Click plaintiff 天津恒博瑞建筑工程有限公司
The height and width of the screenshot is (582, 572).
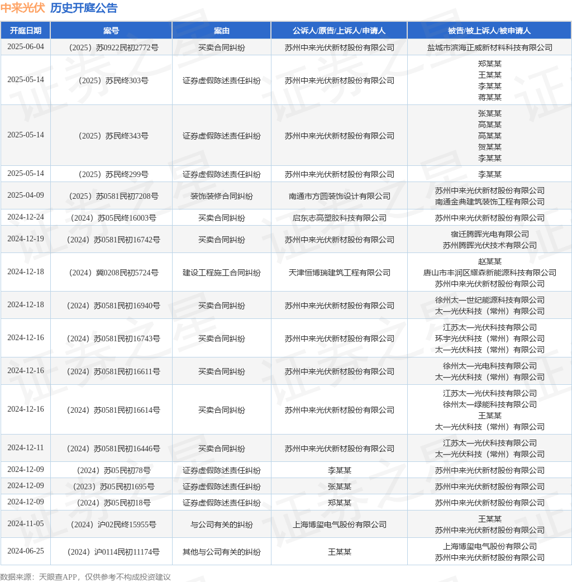pyautogui.click(x=339, y=273)
